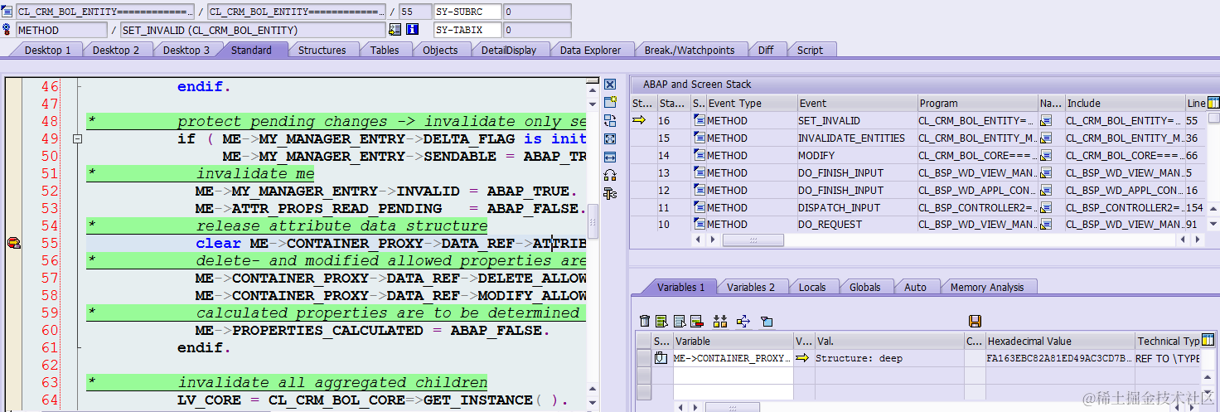Click the METHOD event gear icon

(x=7, y=30)
